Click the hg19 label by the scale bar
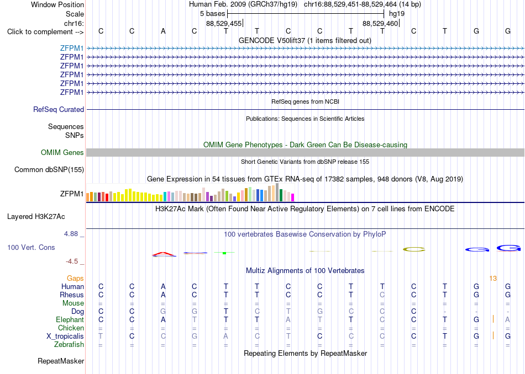 397,14
